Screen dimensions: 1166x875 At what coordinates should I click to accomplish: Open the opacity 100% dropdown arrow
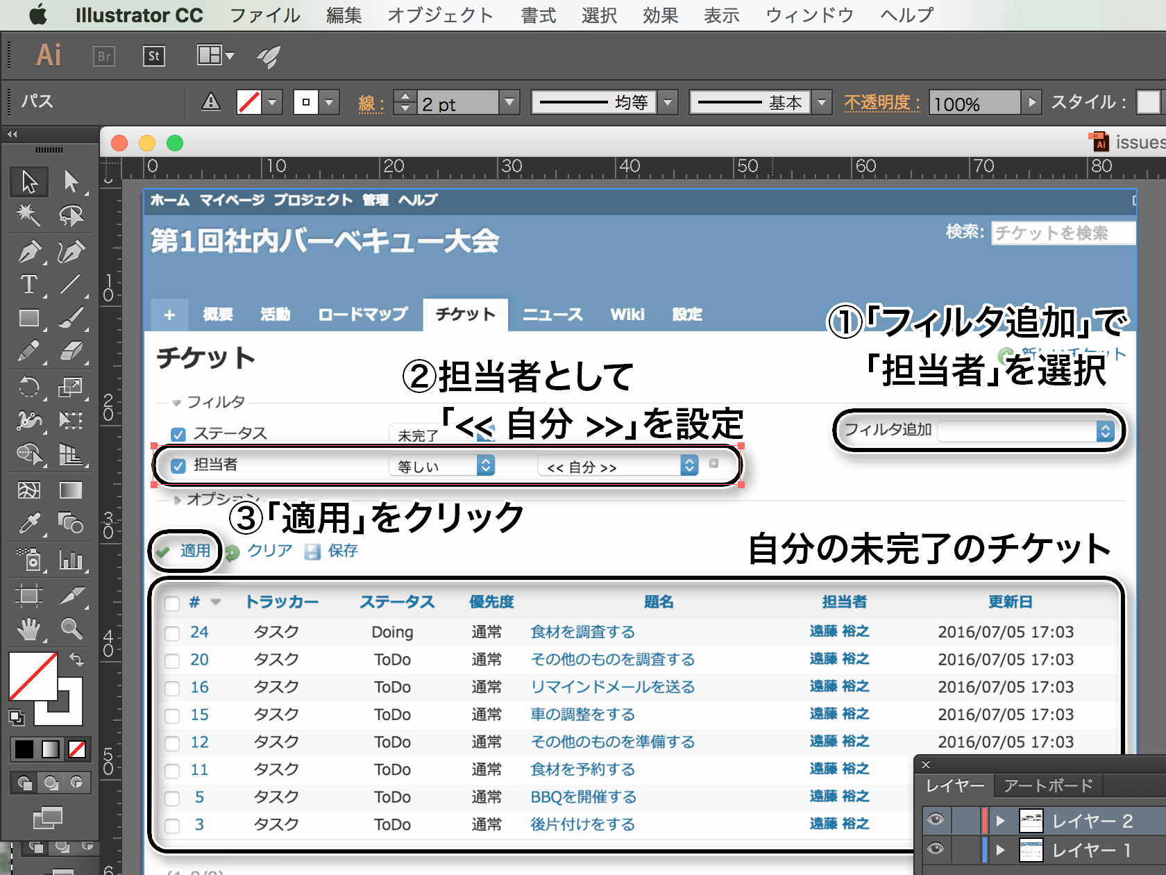coord(1032,103)
